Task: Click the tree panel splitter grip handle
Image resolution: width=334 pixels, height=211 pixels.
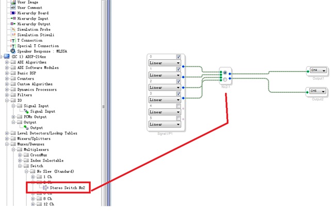Action: (x=104, y=107)
